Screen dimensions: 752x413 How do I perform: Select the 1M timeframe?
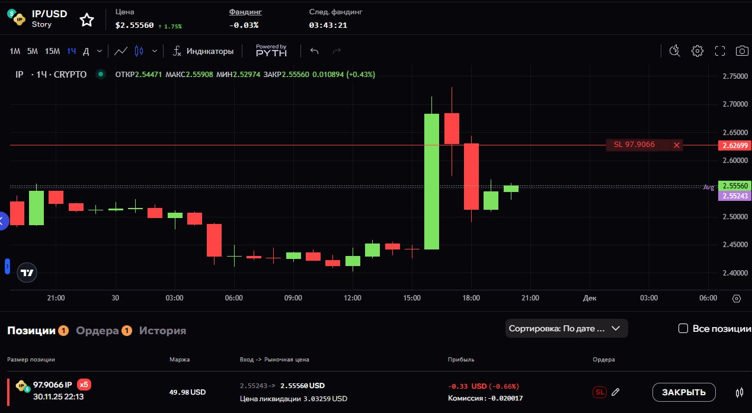click(15, 51)
